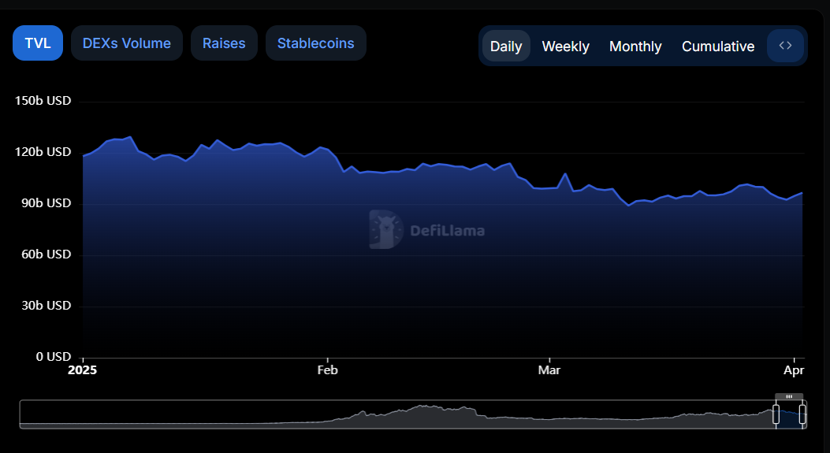Open the Raises tab
The width and height of the screenshot is (830, 453).
point(224,43)
